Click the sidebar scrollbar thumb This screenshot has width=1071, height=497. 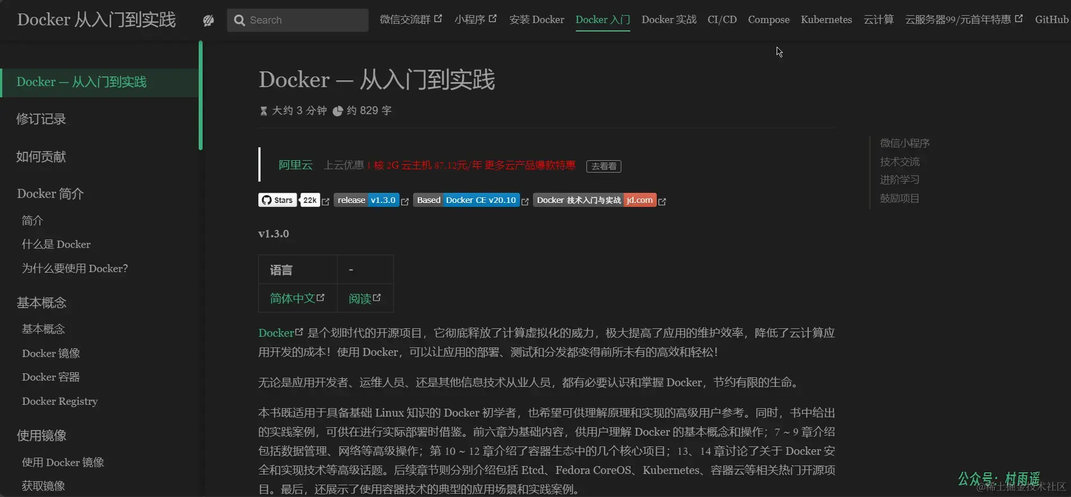(200, 95)
